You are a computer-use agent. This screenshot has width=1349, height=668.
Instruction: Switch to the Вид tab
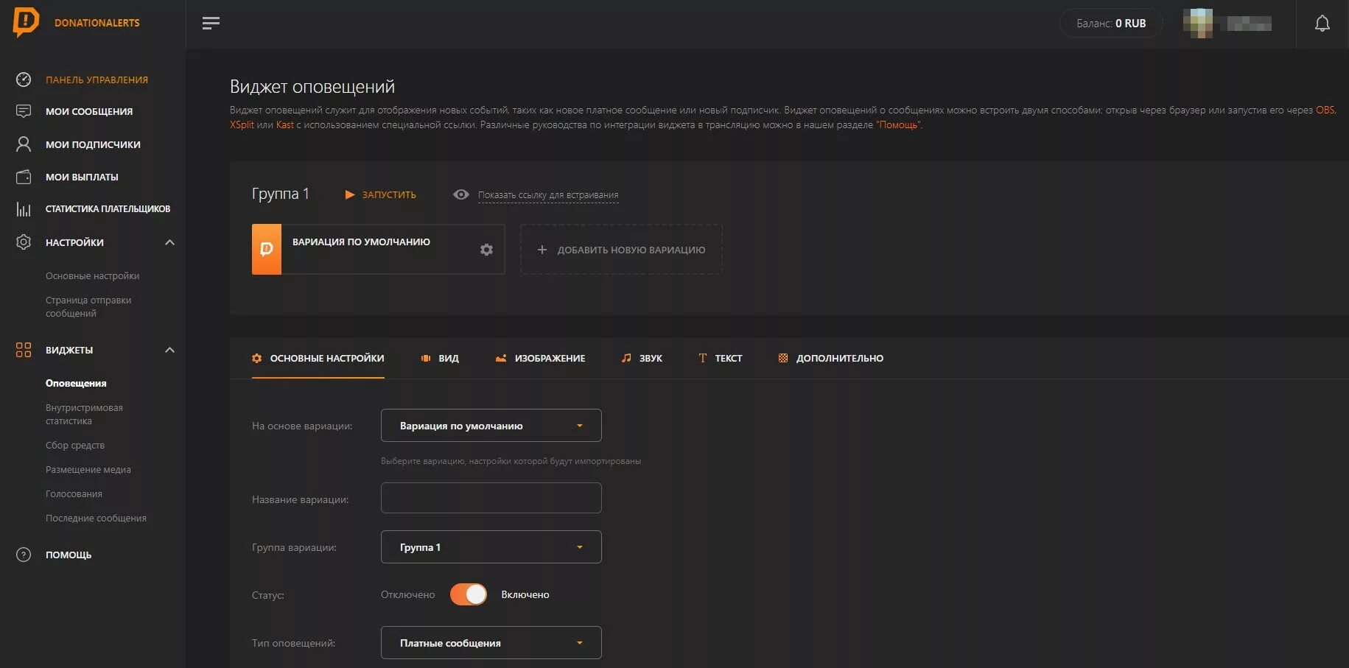tap(440, 358)
